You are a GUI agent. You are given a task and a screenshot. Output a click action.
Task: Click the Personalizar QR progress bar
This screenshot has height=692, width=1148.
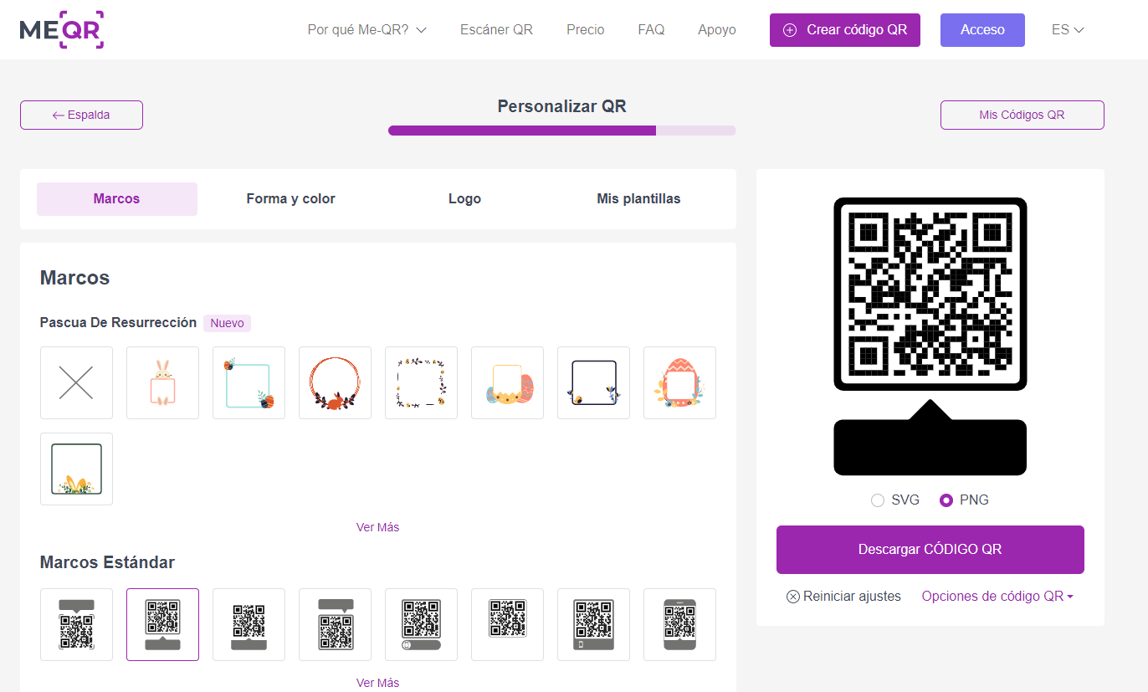pos(561,131)
